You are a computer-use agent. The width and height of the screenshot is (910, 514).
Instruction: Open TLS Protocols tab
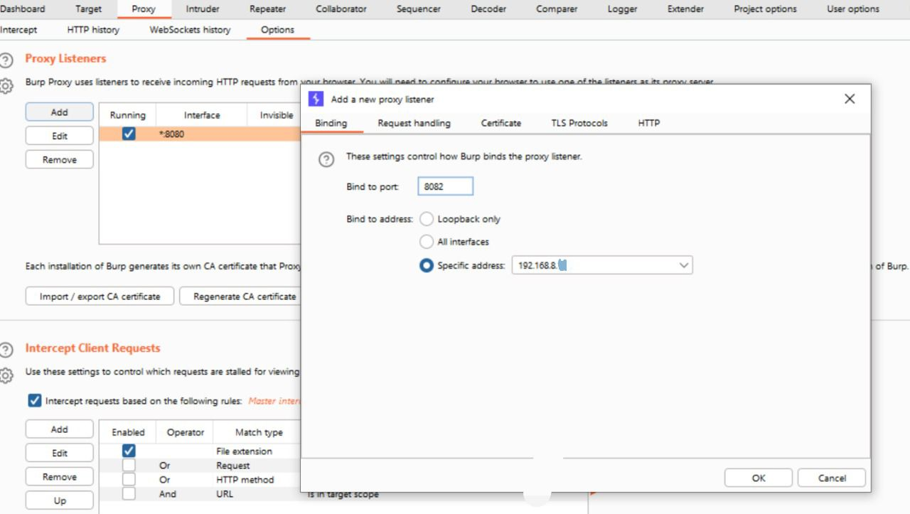tap(579, 123)
